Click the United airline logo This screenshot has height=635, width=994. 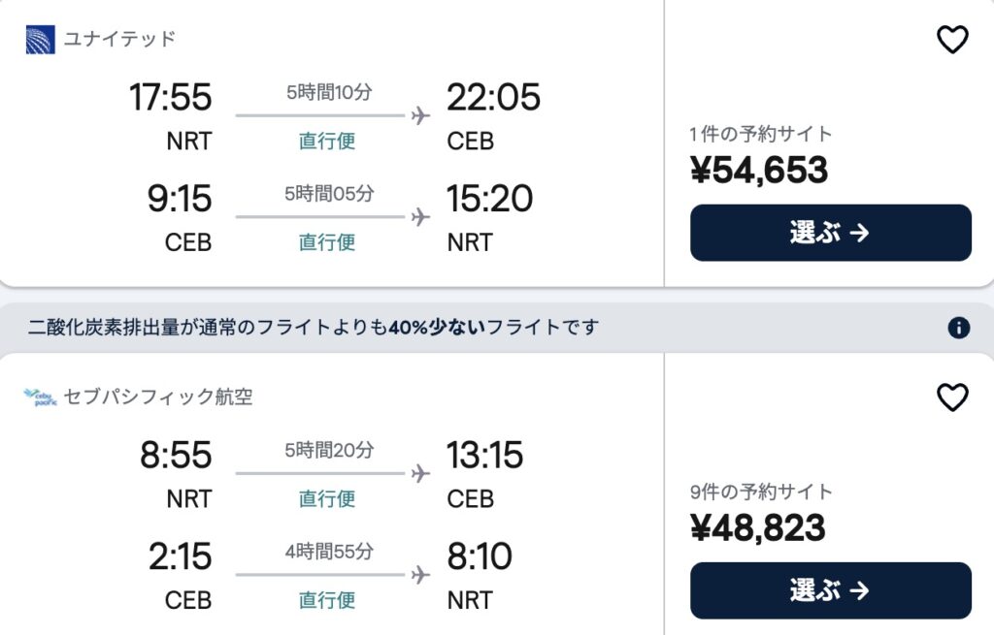pos(41,40)
